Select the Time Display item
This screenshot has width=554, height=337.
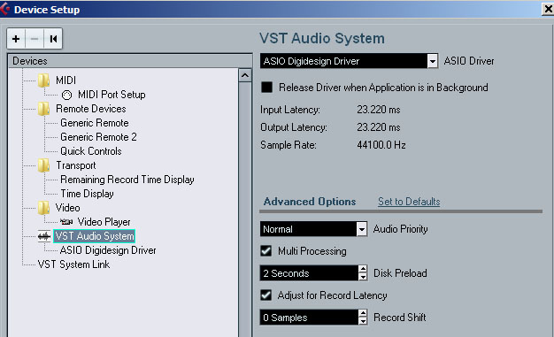87,194
